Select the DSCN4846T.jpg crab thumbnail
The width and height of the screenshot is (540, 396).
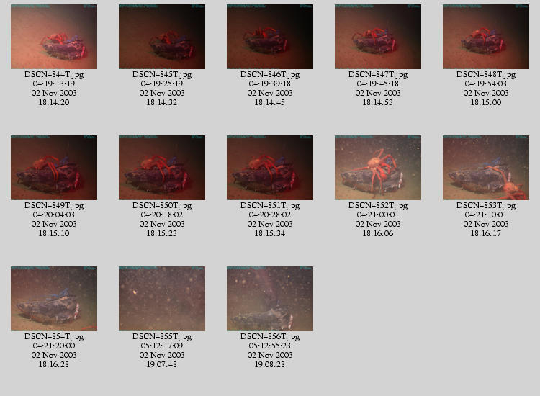coord(270,37)
